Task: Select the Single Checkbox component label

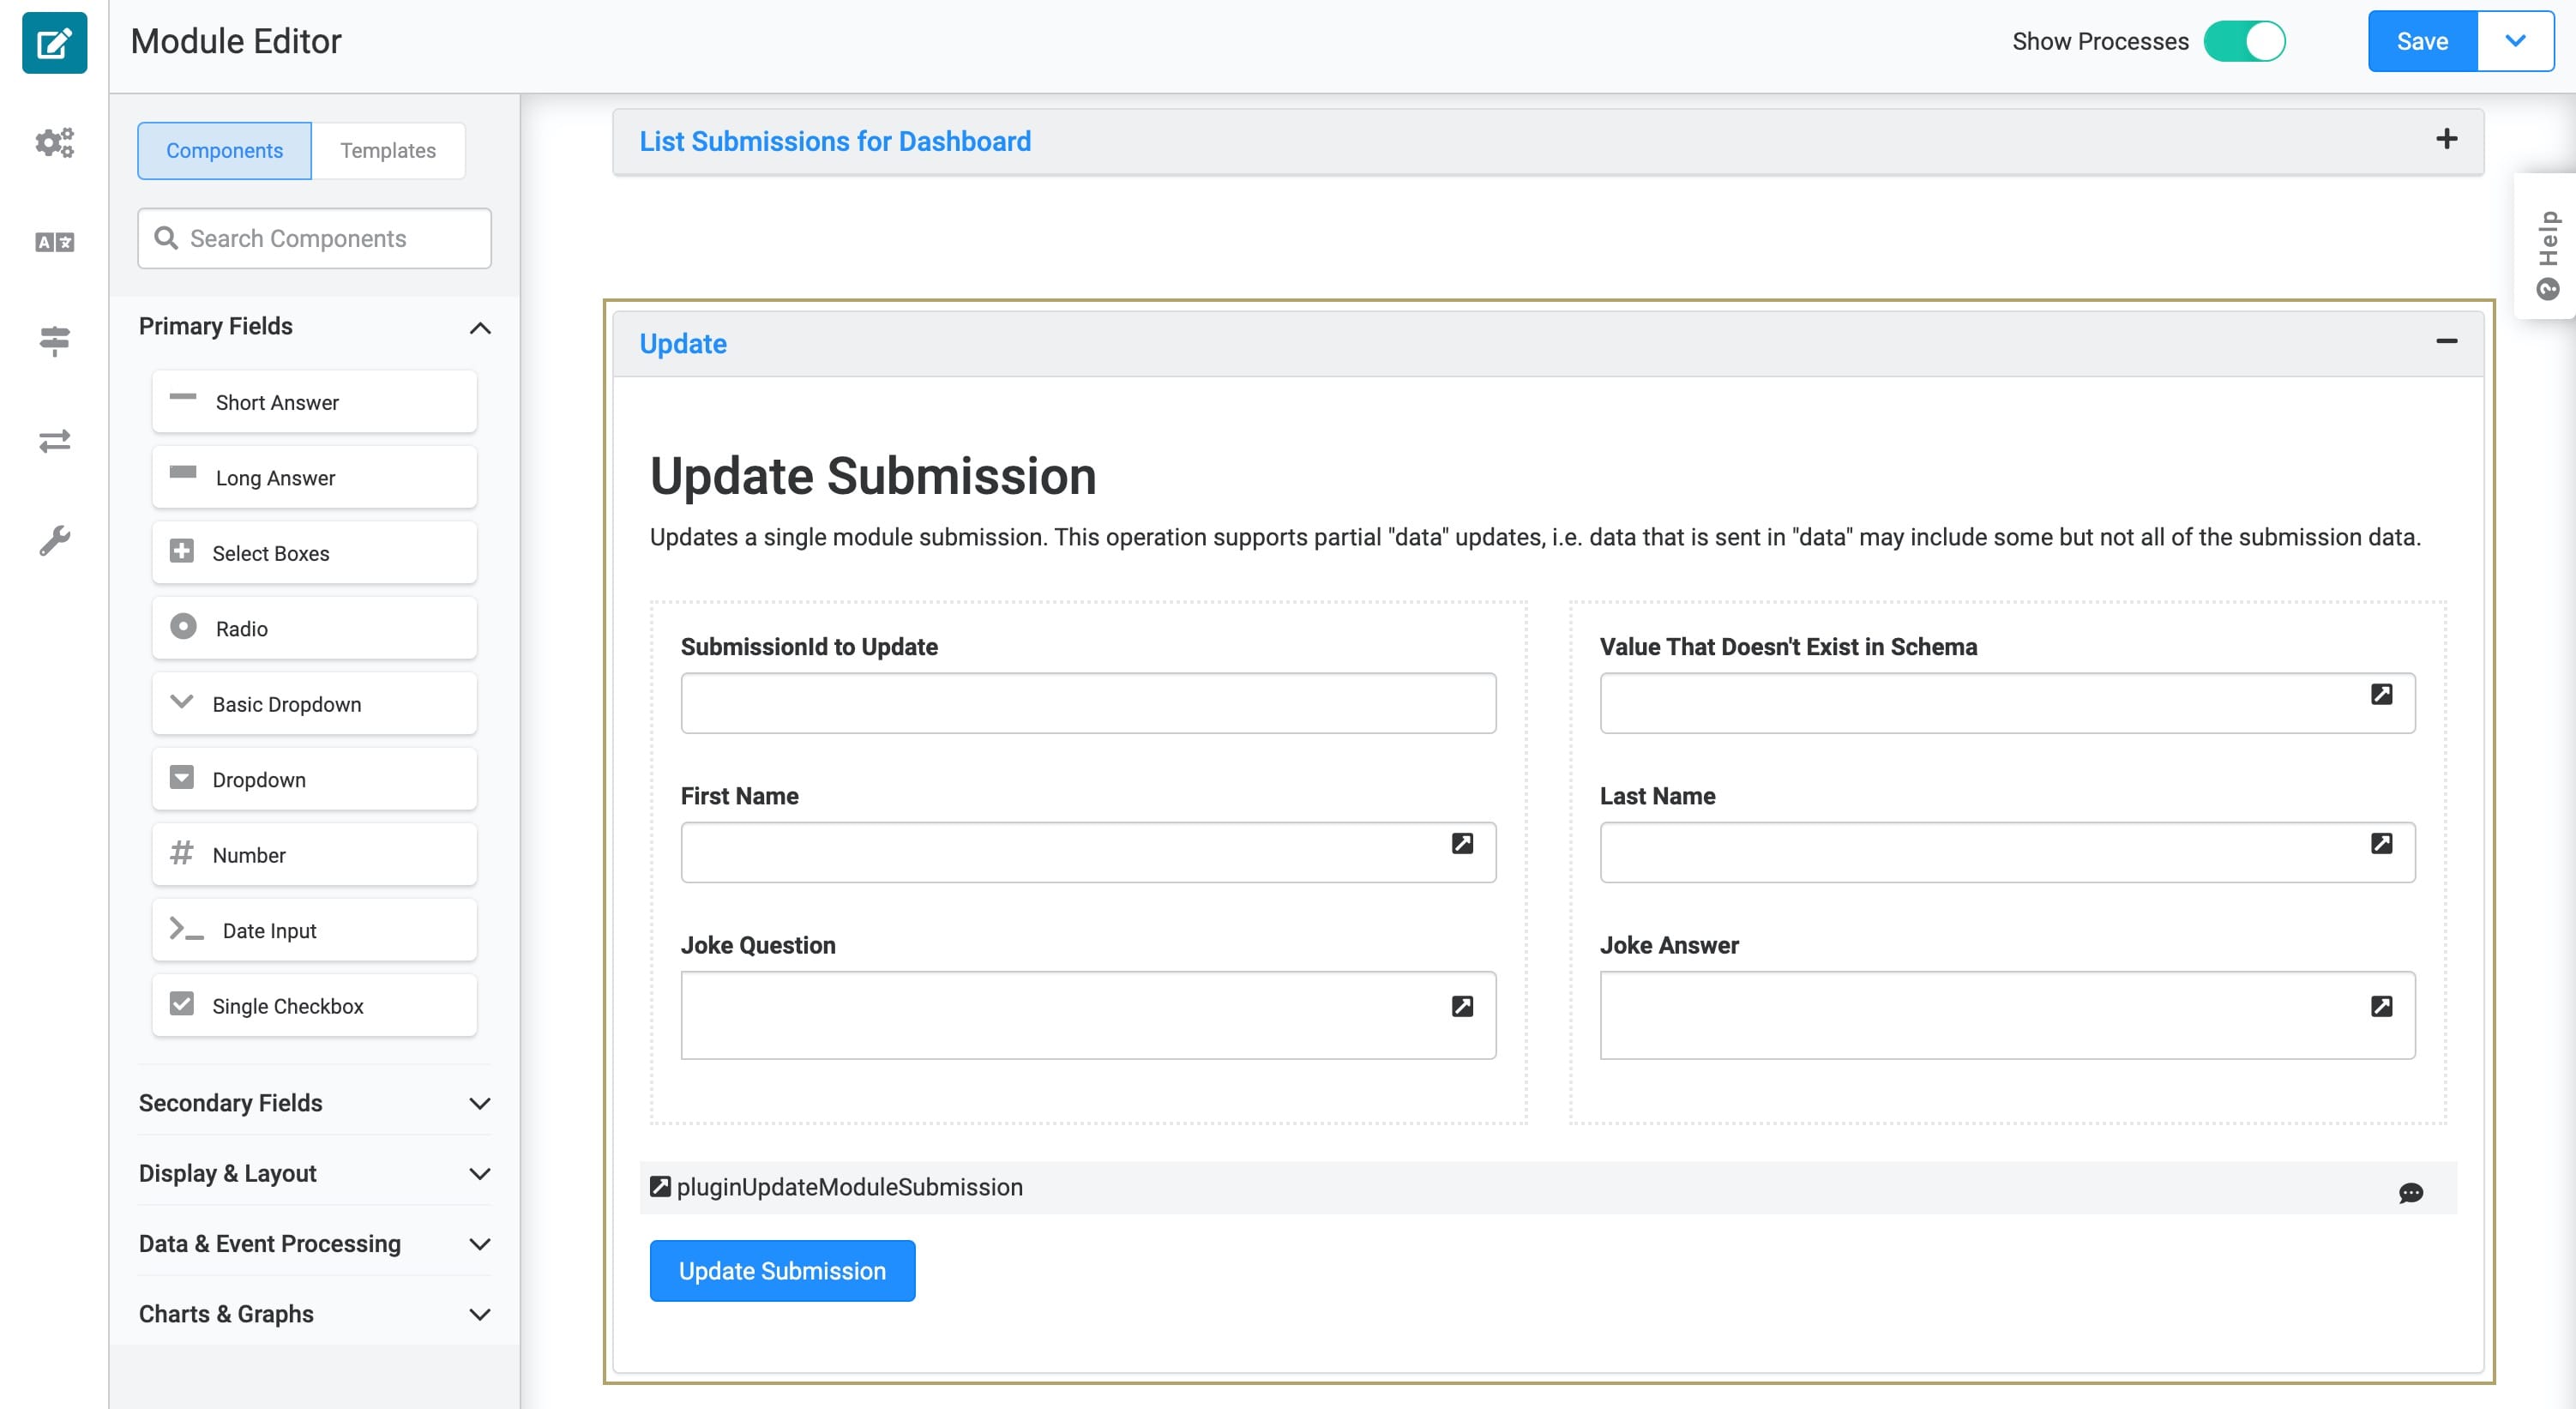Action: pos(287,1006)
